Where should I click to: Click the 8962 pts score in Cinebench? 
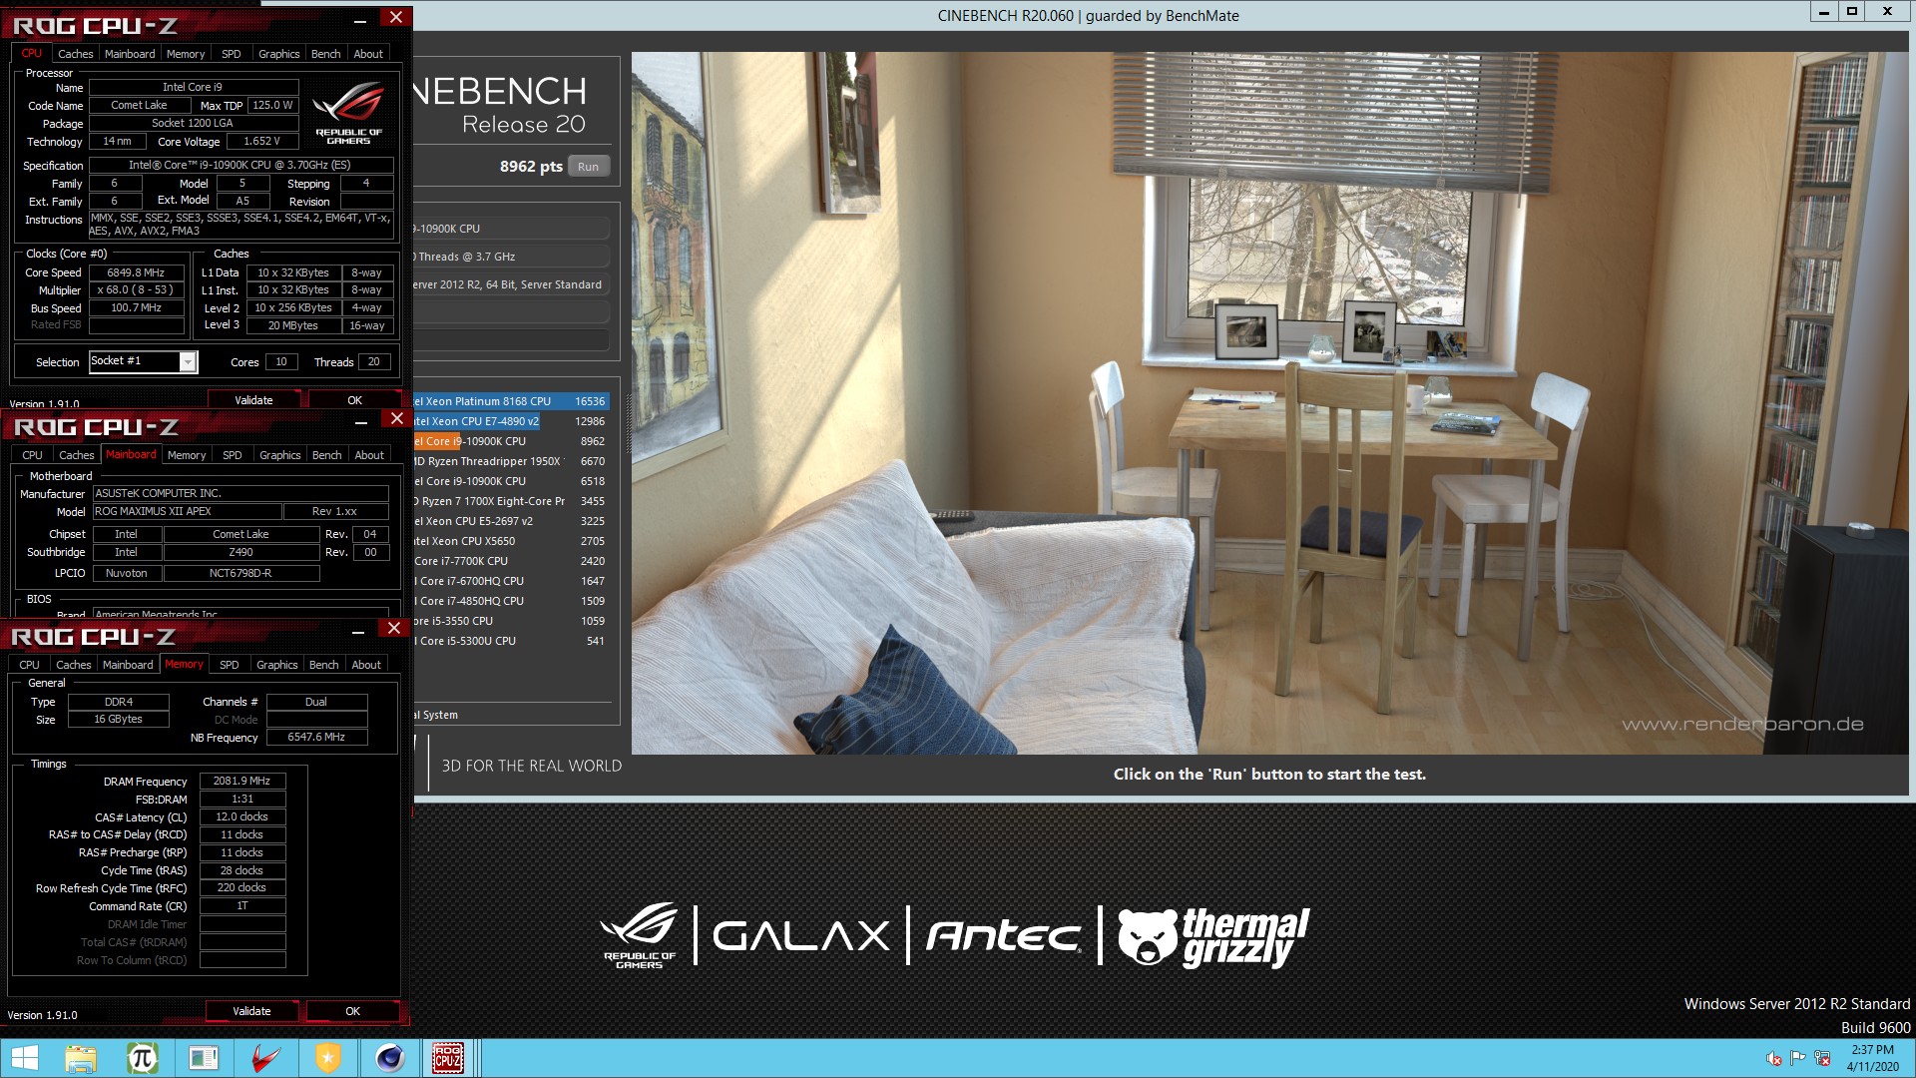pyautogui.click(x=531, y=167)
